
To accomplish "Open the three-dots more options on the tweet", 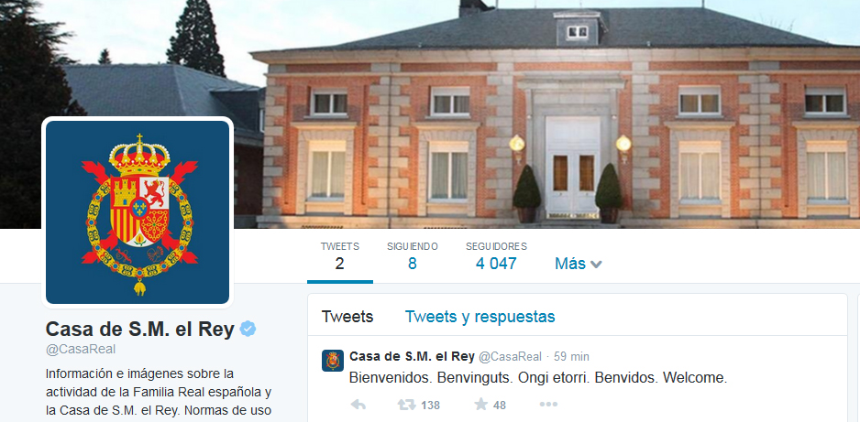I will click(x=548, y=405).
